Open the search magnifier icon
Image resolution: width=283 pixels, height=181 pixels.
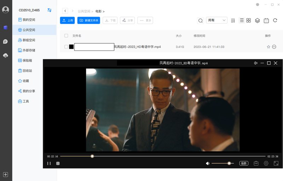[200, 20]
